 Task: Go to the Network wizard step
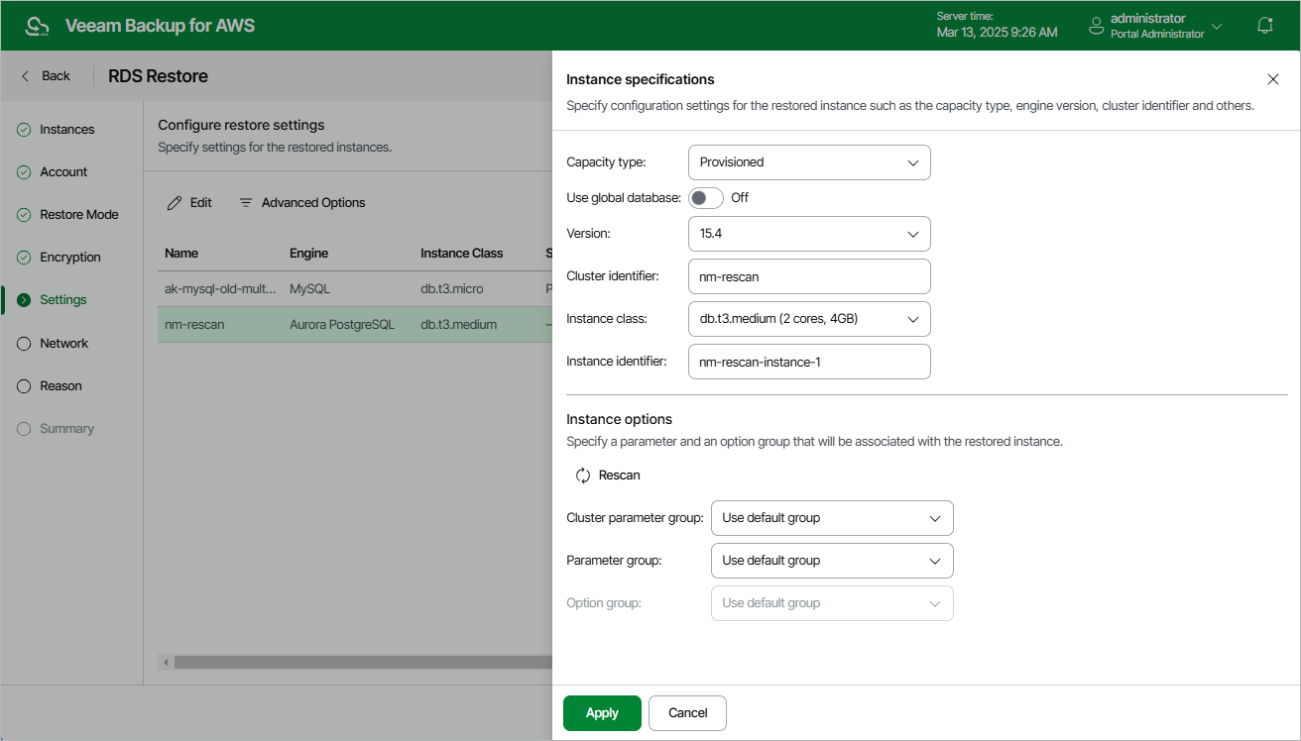63,344
